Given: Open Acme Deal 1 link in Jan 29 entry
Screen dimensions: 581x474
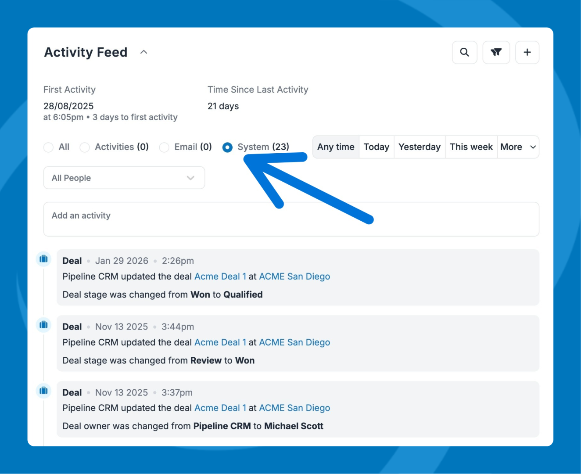Looking at the screenshot, I should pyautogui.click(x=220, y=276).
